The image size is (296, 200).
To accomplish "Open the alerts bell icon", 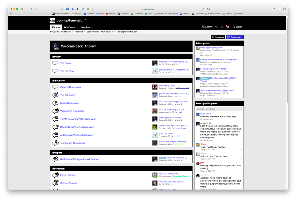I will click(222, 27).
